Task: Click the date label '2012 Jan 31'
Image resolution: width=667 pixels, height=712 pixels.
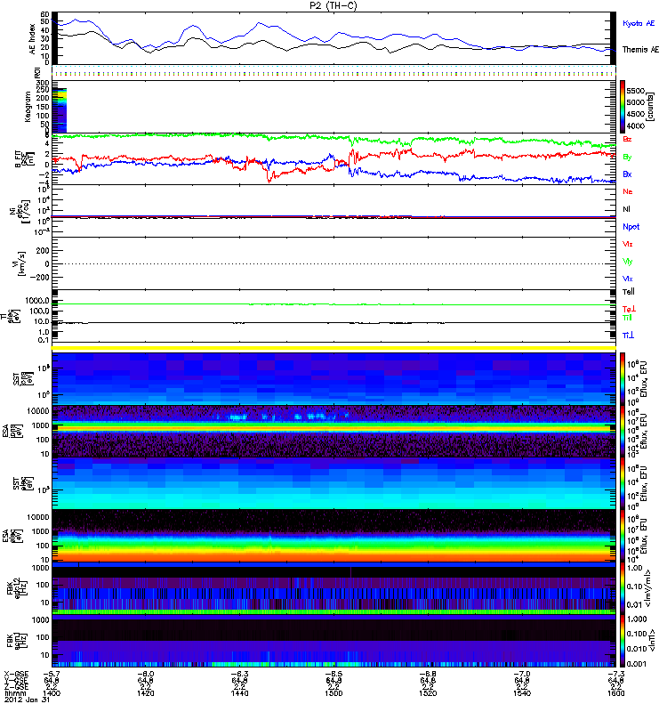Action: (27, 700)
